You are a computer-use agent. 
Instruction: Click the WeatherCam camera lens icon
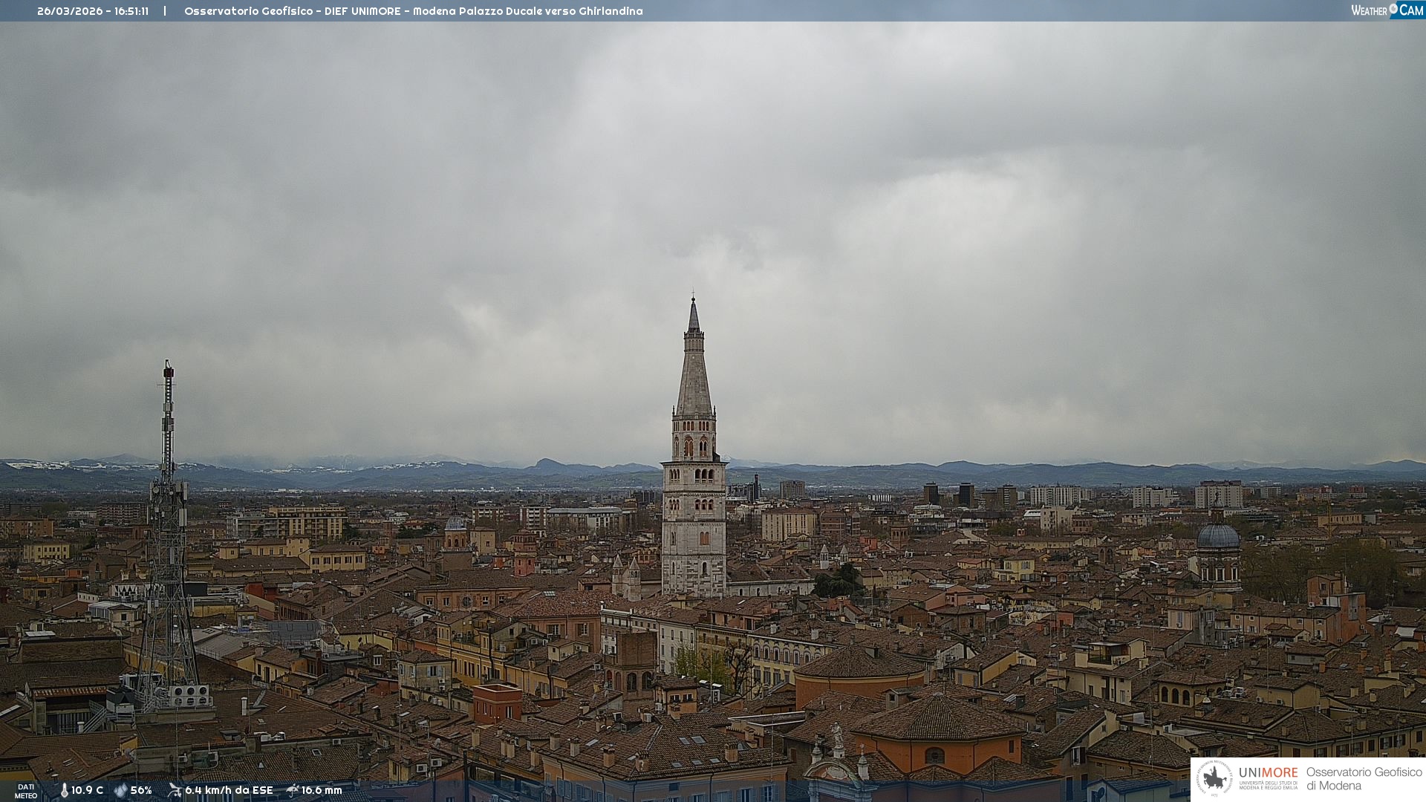pyautogui.click(x=1393, y=8)
